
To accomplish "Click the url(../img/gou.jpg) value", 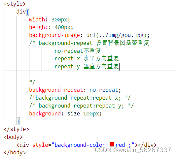I will point(116,35).
